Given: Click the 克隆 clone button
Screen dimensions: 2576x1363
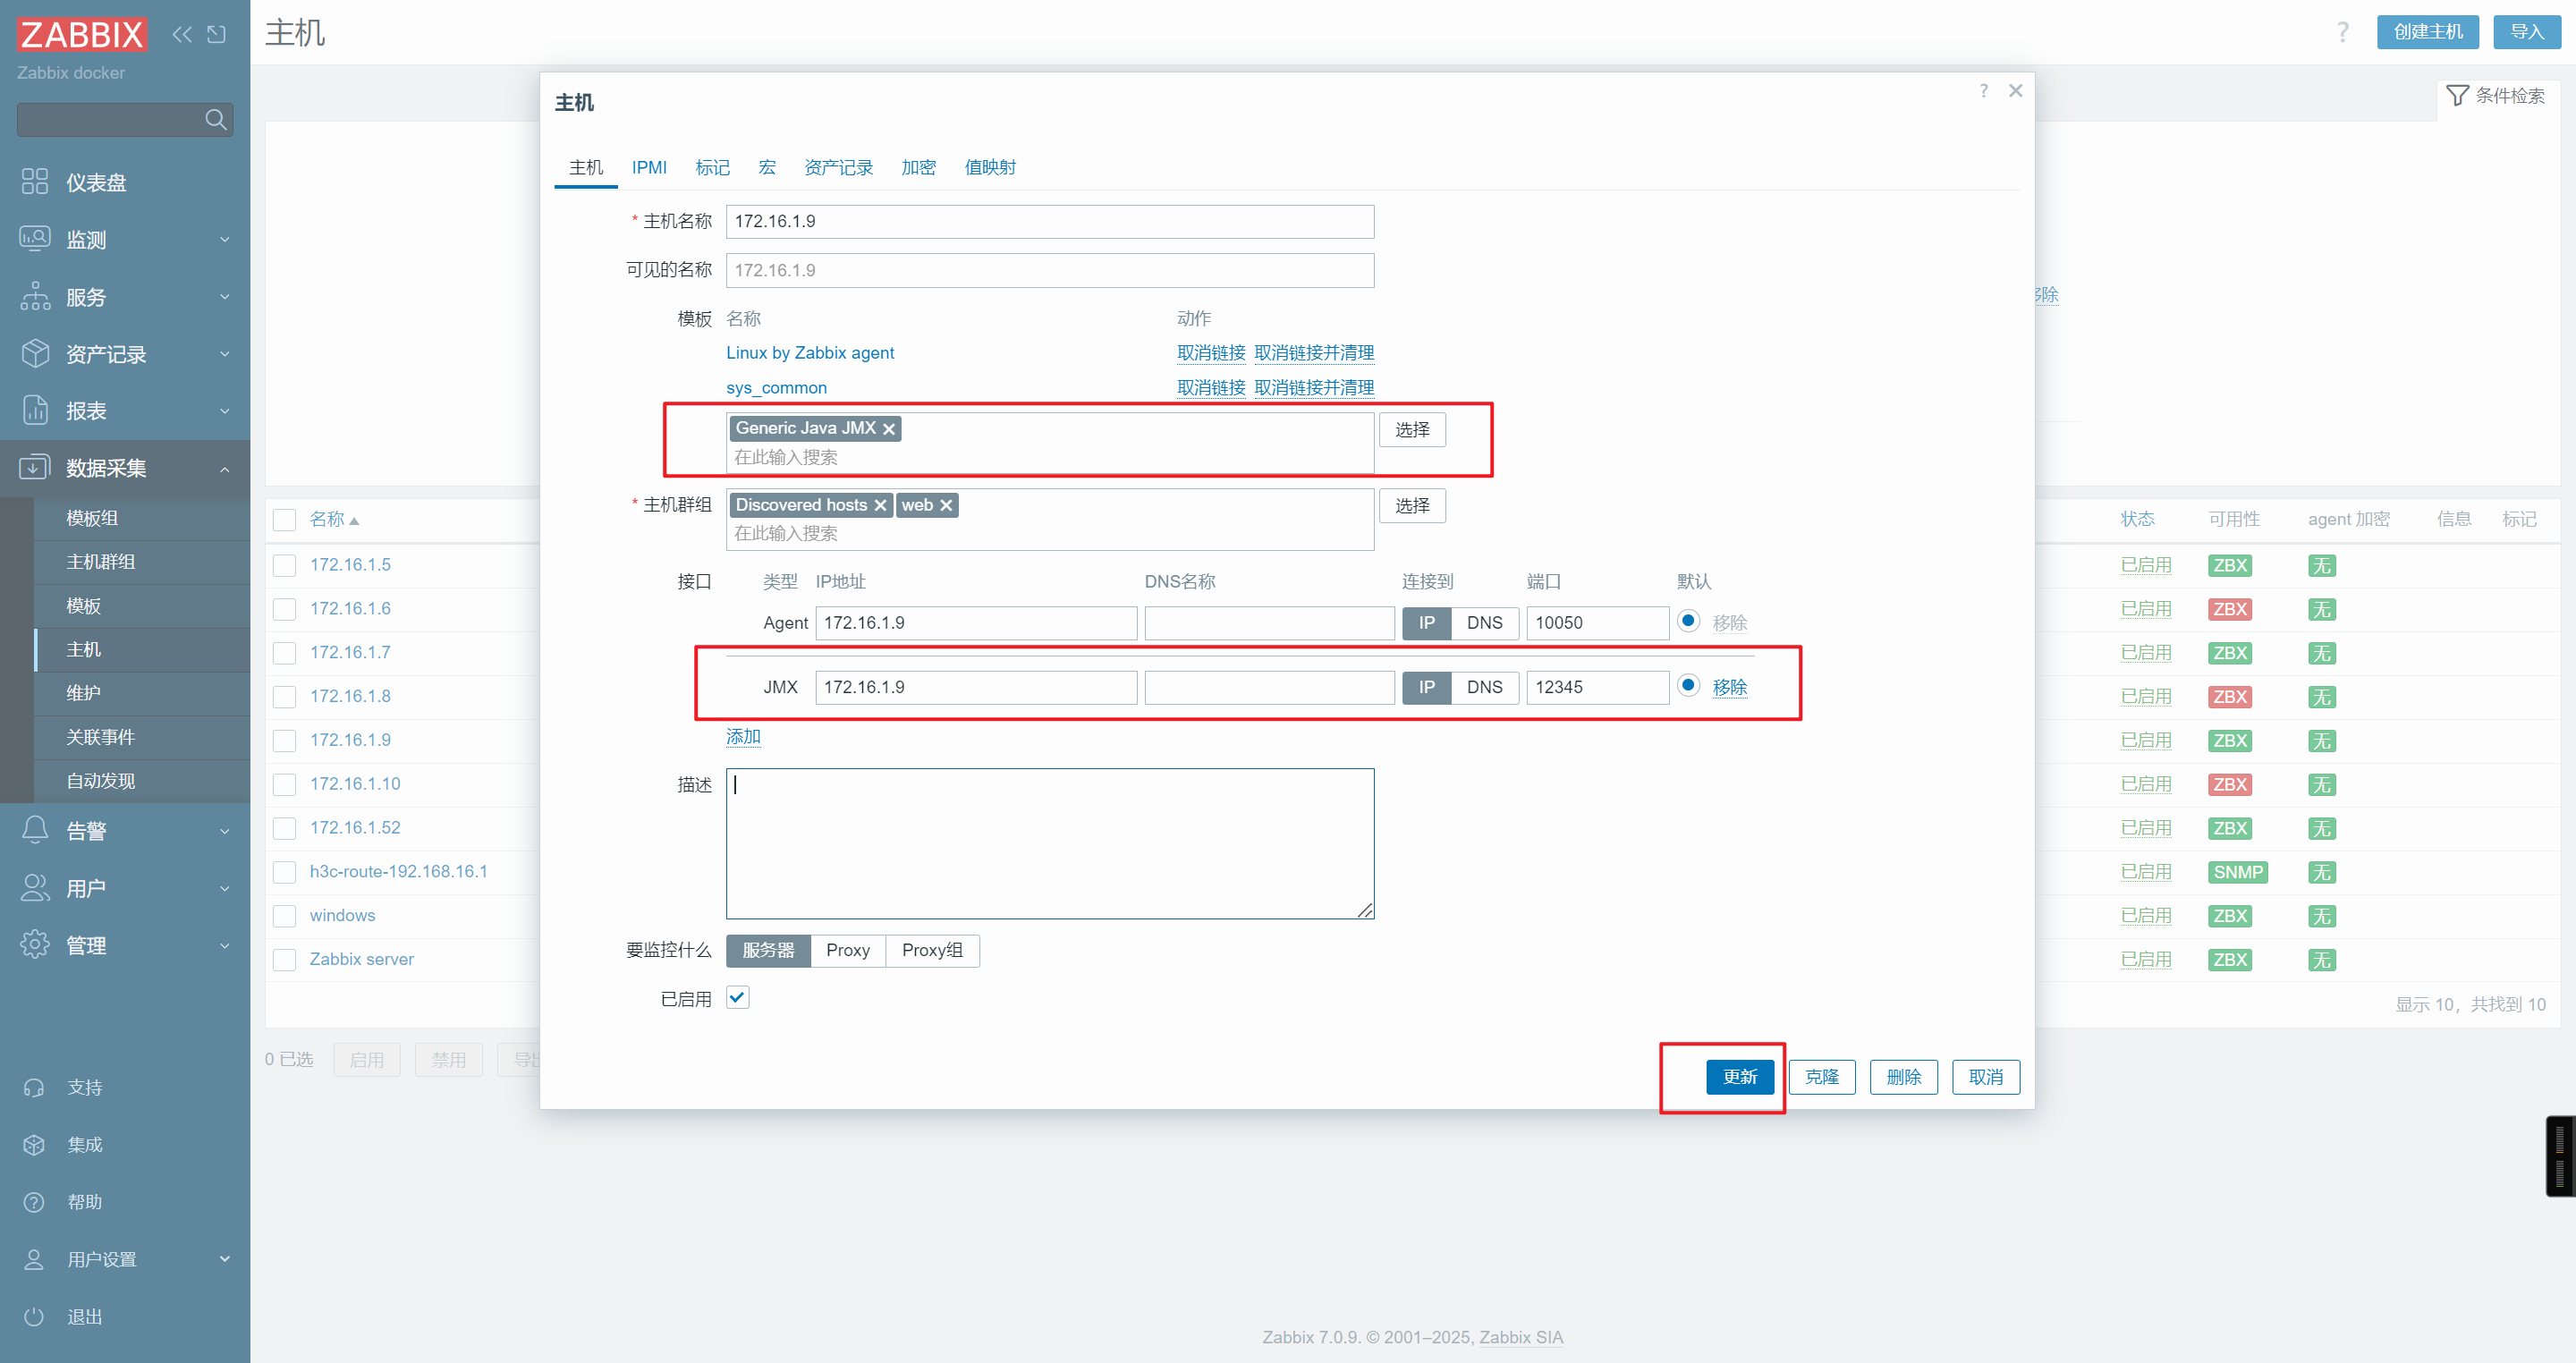Looking at the screenshot, I should (x=1821, y=1076).
